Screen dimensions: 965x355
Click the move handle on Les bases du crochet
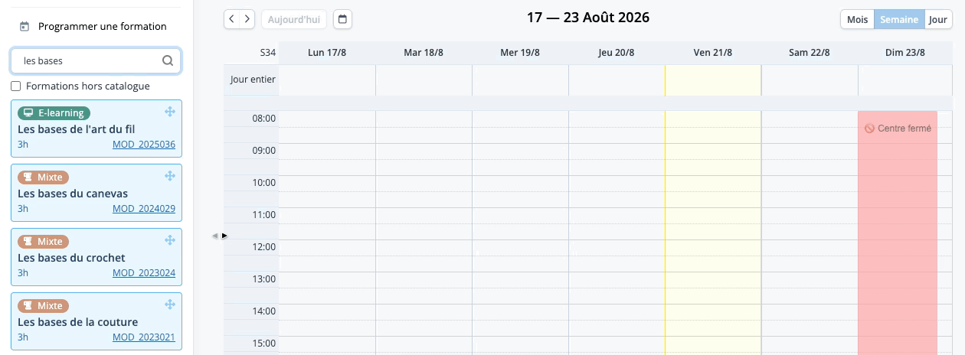pyautogui.click(x=170, y=240)
